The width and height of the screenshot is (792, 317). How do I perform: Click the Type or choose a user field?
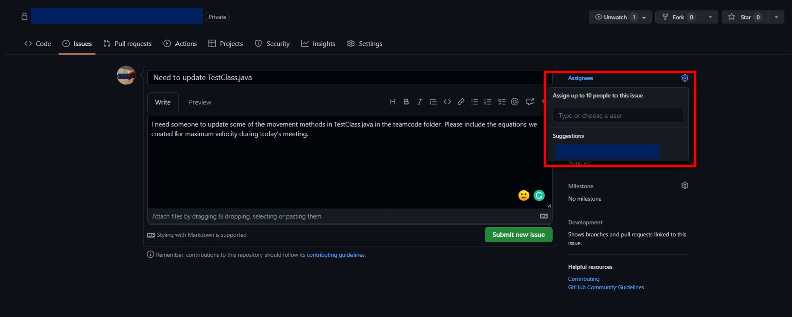(x=618, y=115)
